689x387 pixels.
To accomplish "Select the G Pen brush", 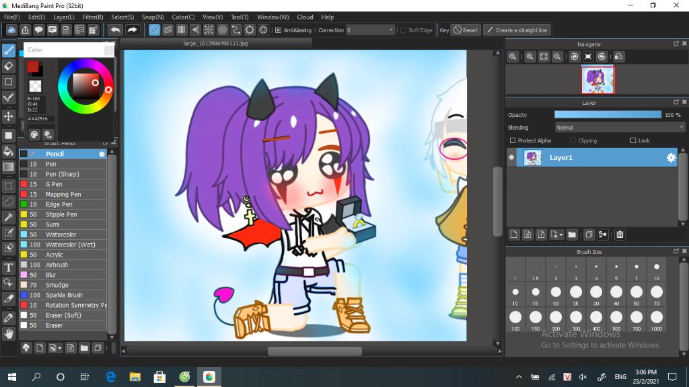I will point(63,184).
